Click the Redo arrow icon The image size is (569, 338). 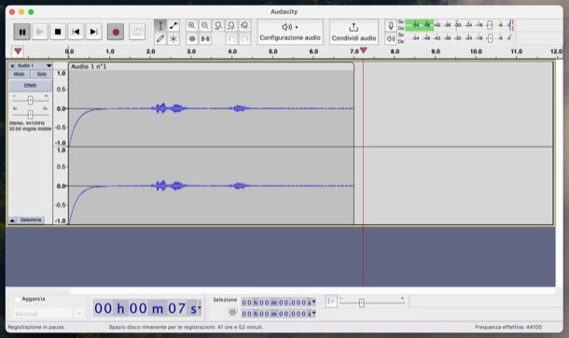245,38
